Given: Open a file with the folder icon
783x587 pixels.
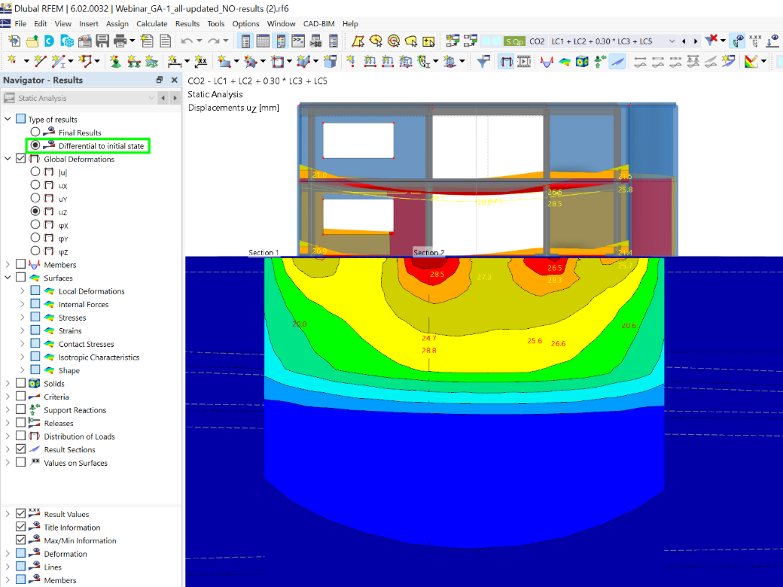Looking at the screenshot, I should pyautogui.click(x=32, y=41).
